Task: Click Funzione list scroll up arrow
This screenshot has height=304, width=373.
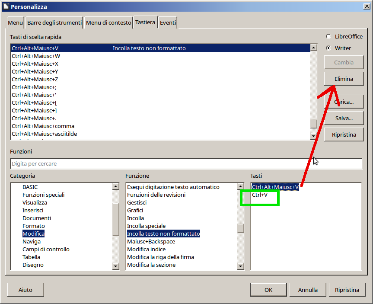Action: [241, 186]
